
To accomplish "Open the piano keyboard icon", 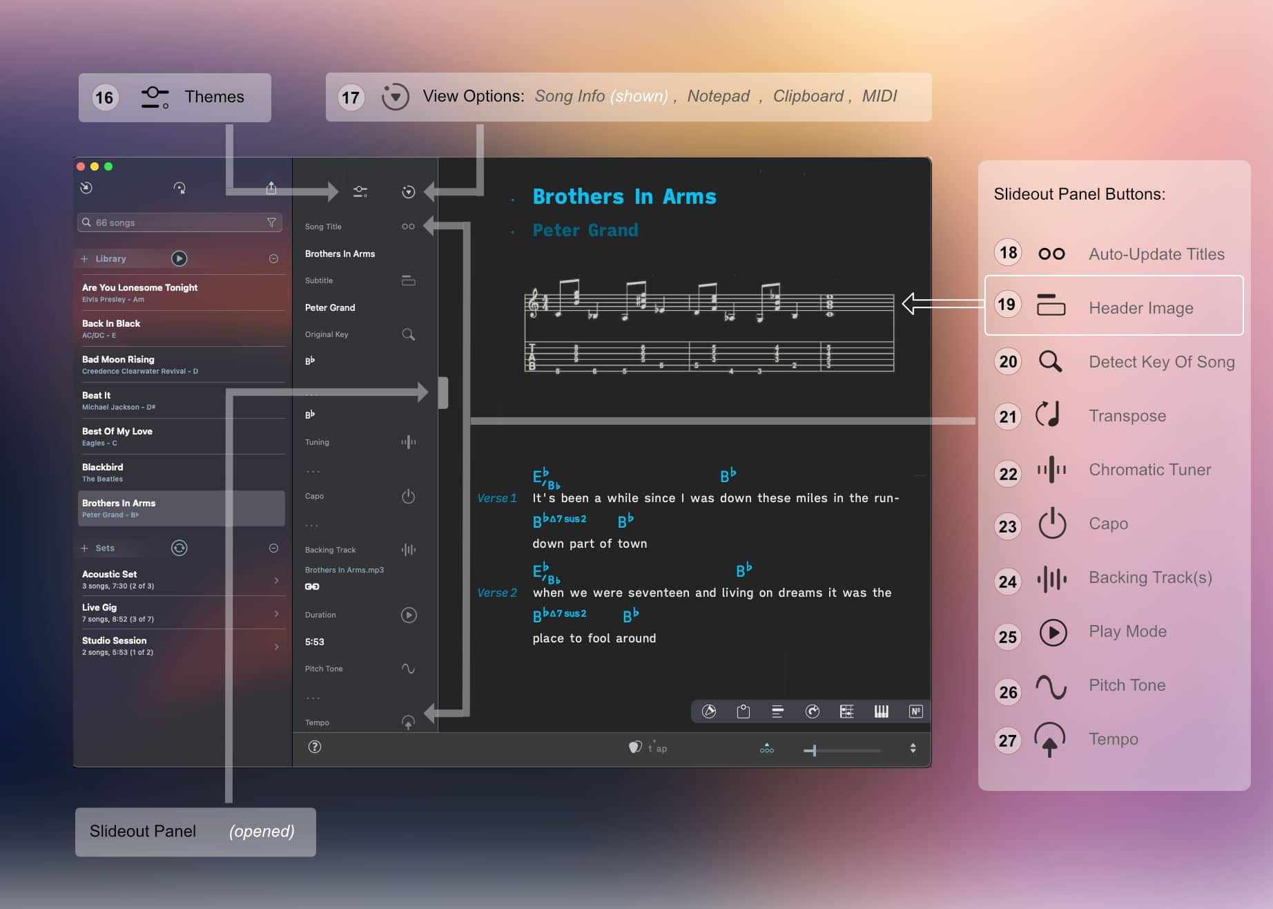I will click(882, 711).
